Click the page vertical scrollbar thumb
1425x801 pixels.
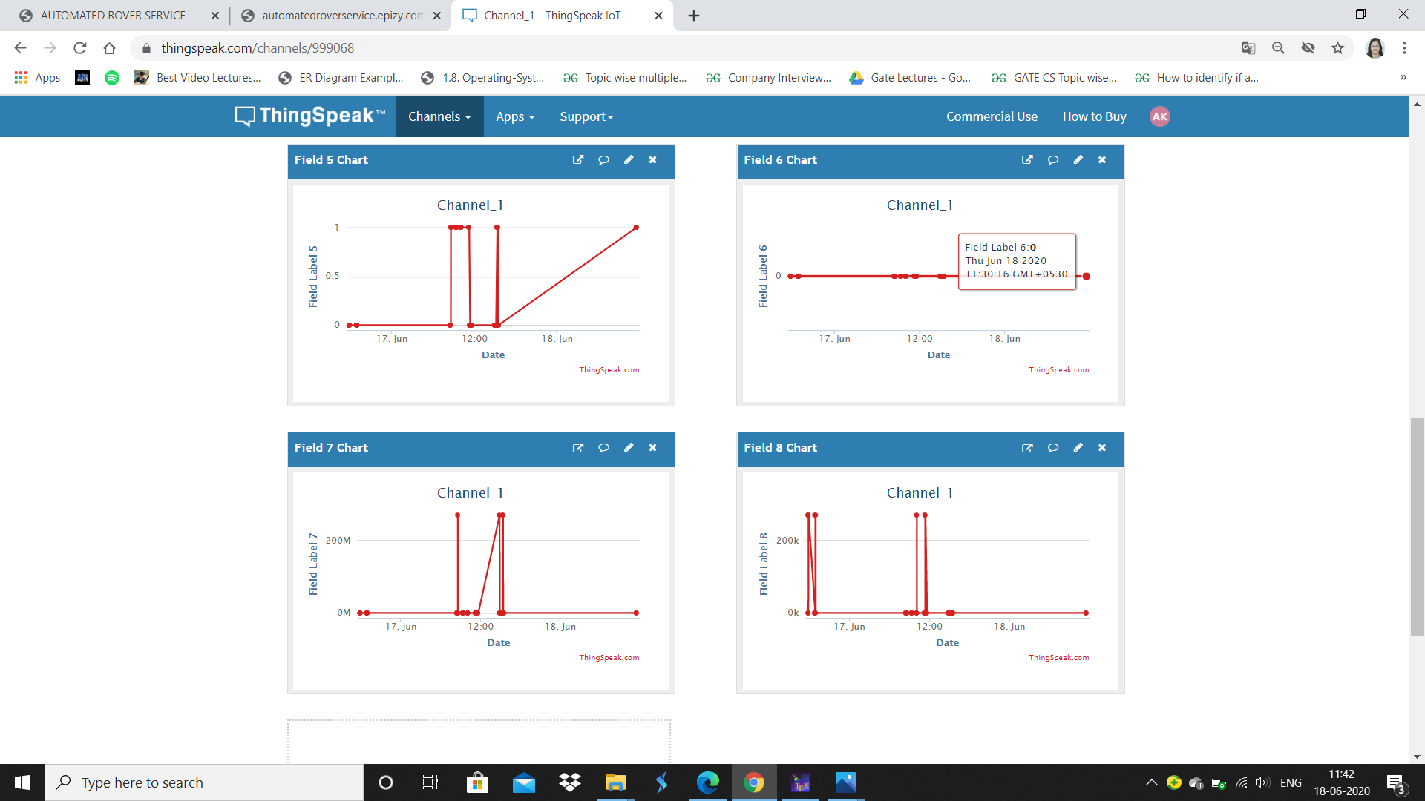[1417, 527]
